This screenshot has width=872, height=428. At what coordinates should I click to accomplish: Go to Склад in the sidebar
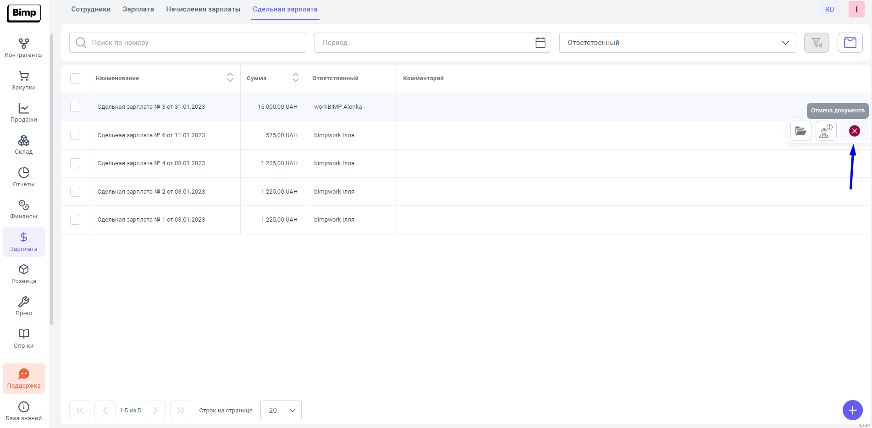(24, 145)
